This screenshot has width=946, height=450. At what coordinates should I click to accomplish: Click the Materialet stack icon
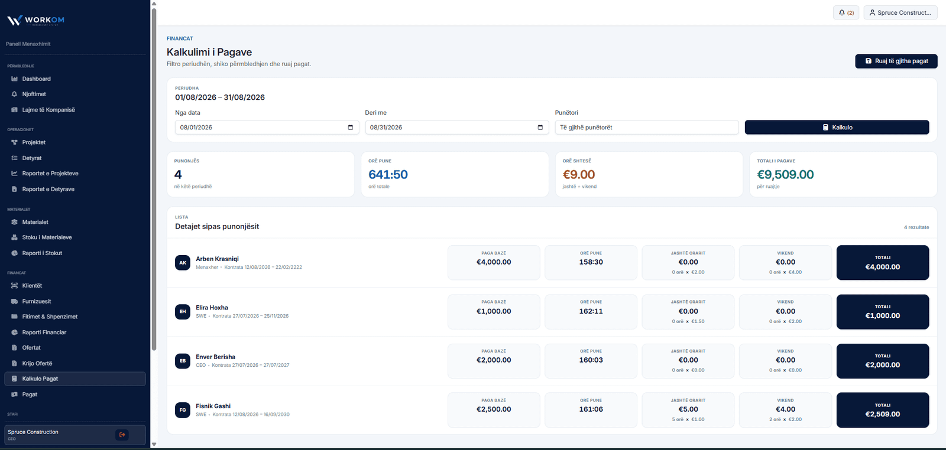point(14,222)
